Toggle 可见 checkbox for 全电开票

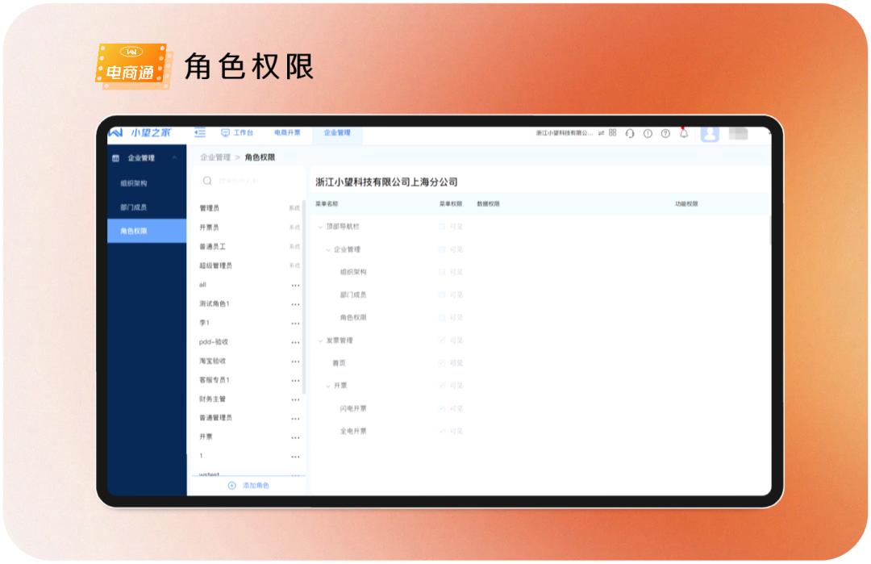(440, 432)
